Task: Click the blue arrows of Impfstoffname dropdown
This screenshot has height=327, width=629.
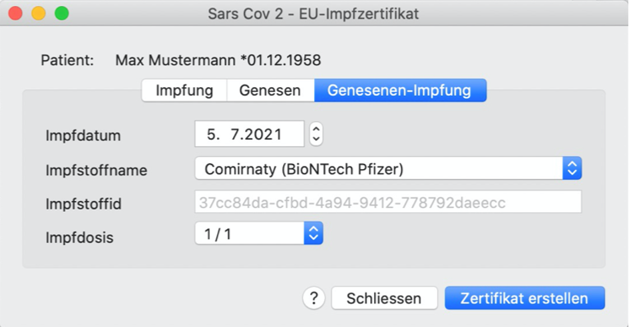Action: [572, 168]
